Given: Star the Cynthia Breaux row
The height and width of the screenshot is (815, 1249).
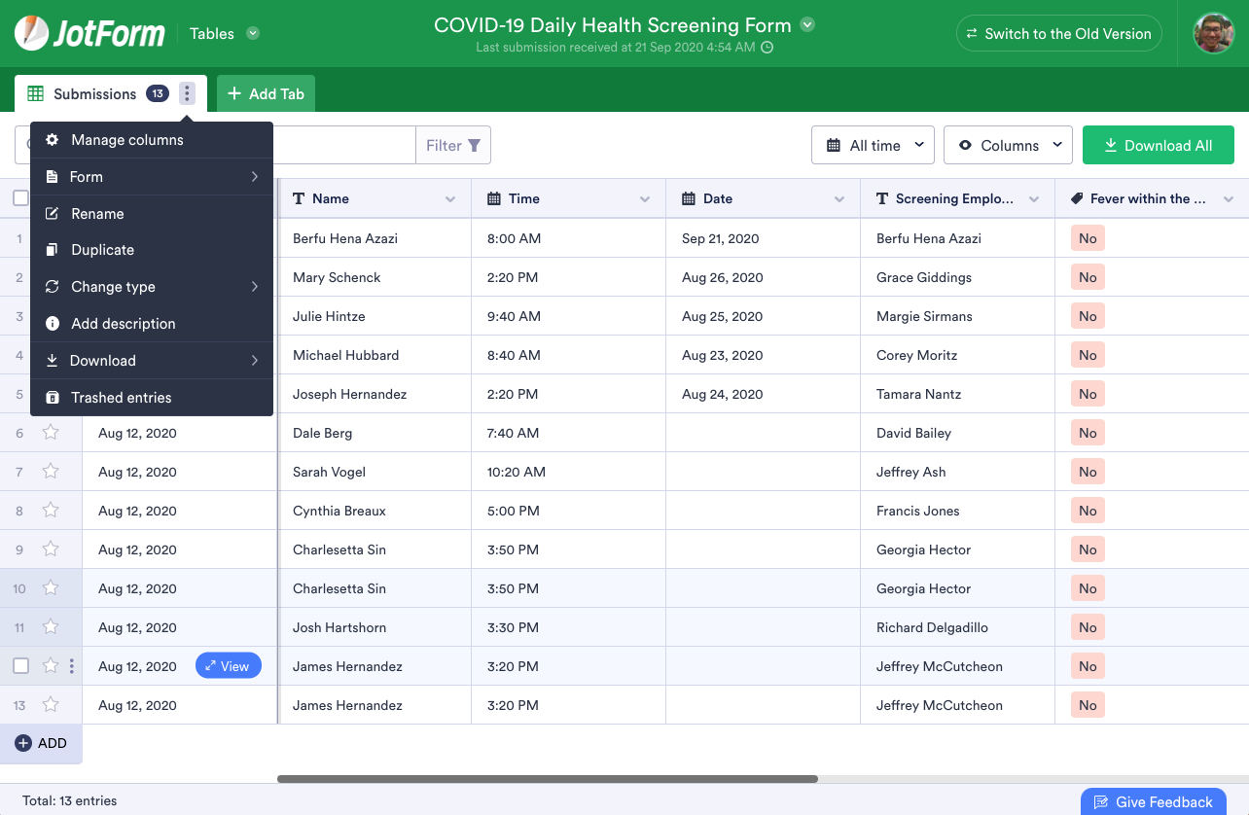Looking at the screenshot, I should click(x=51, y=511).
